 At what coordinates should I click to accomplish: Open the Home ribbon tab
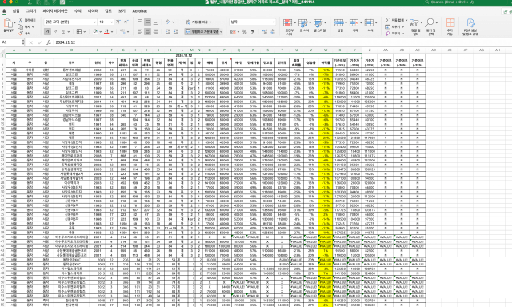[4, 11]
